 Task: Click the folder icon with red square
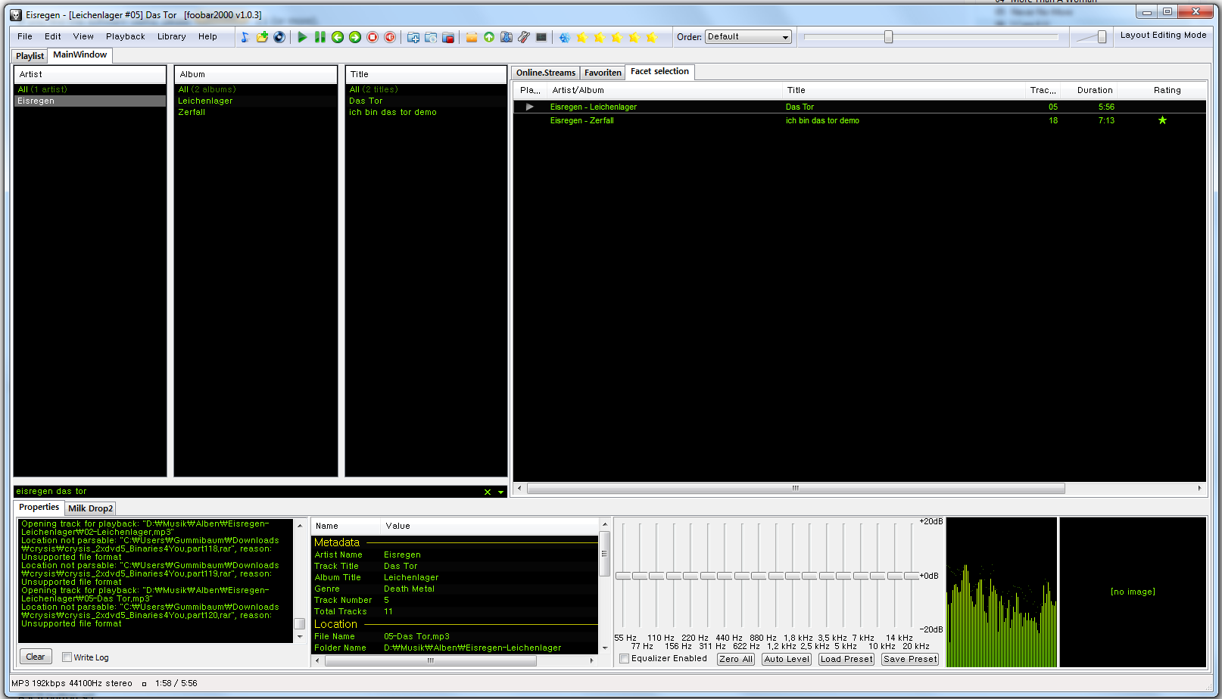448,37
